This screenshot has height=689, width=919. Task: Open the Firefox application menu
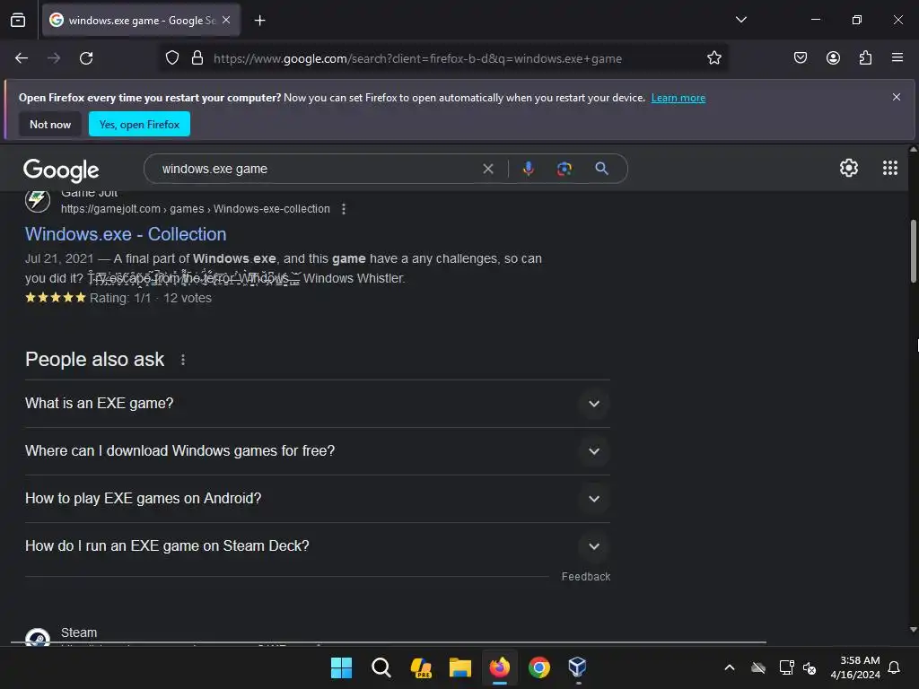click(x=897, y=57)
